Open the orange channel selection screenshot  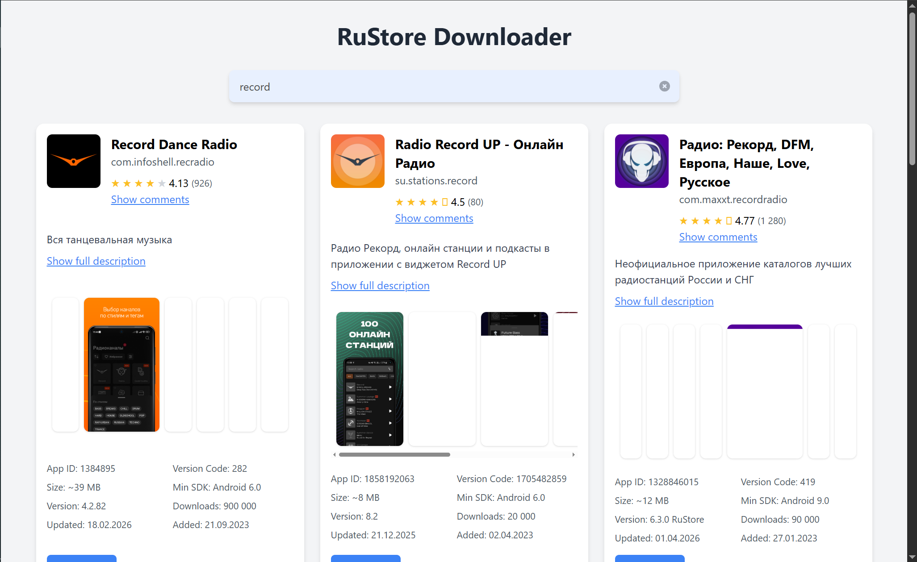(x=121, y=365)
